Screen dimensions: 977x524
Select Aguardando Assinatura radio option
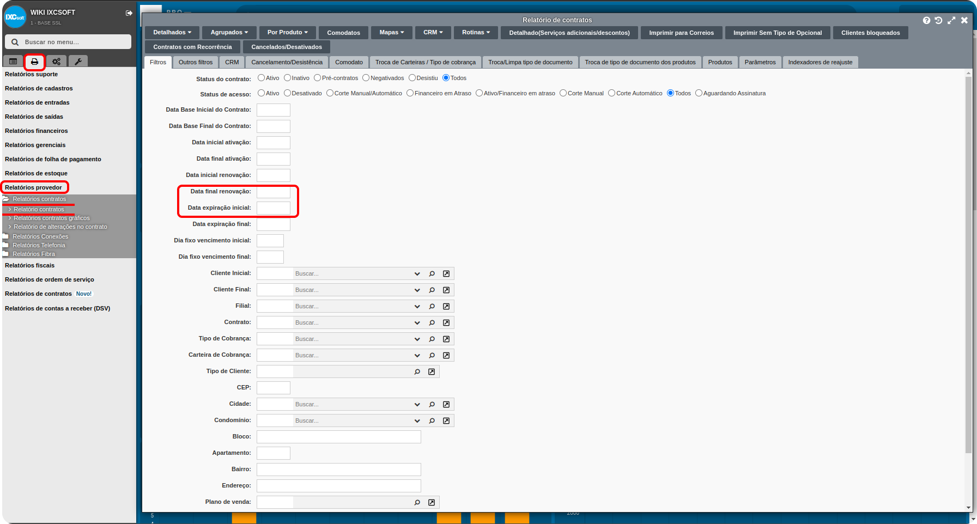699,93
